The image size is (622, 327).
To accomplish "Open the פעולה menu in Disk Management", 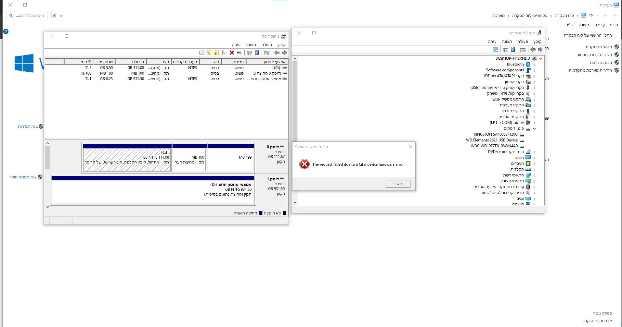I will click(x=266, y=45).
